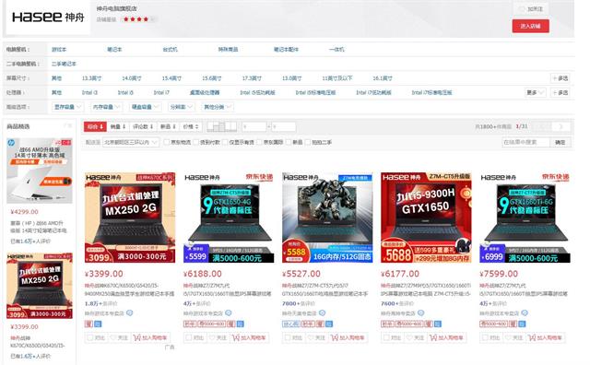Image resolution: width=590 pixels, height=365 pixels.
Task: Click the cart icon under the ¥7599.00 laptop
Action: (x=532, y=337)
